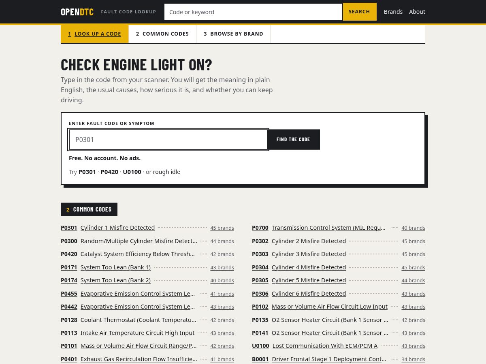486x364 pixels.
Task: Open Exhaust Gas Recirculation Flow description link
Action: pyautogui.click(x=139, y=359)
